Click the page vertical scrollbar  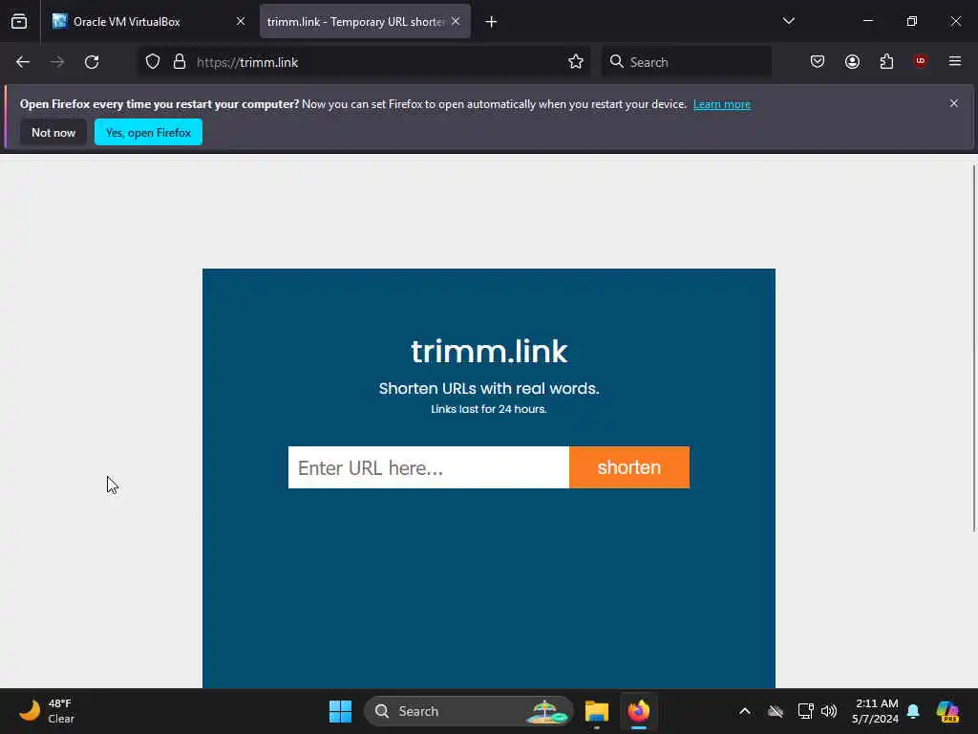[x=973, y=348]
